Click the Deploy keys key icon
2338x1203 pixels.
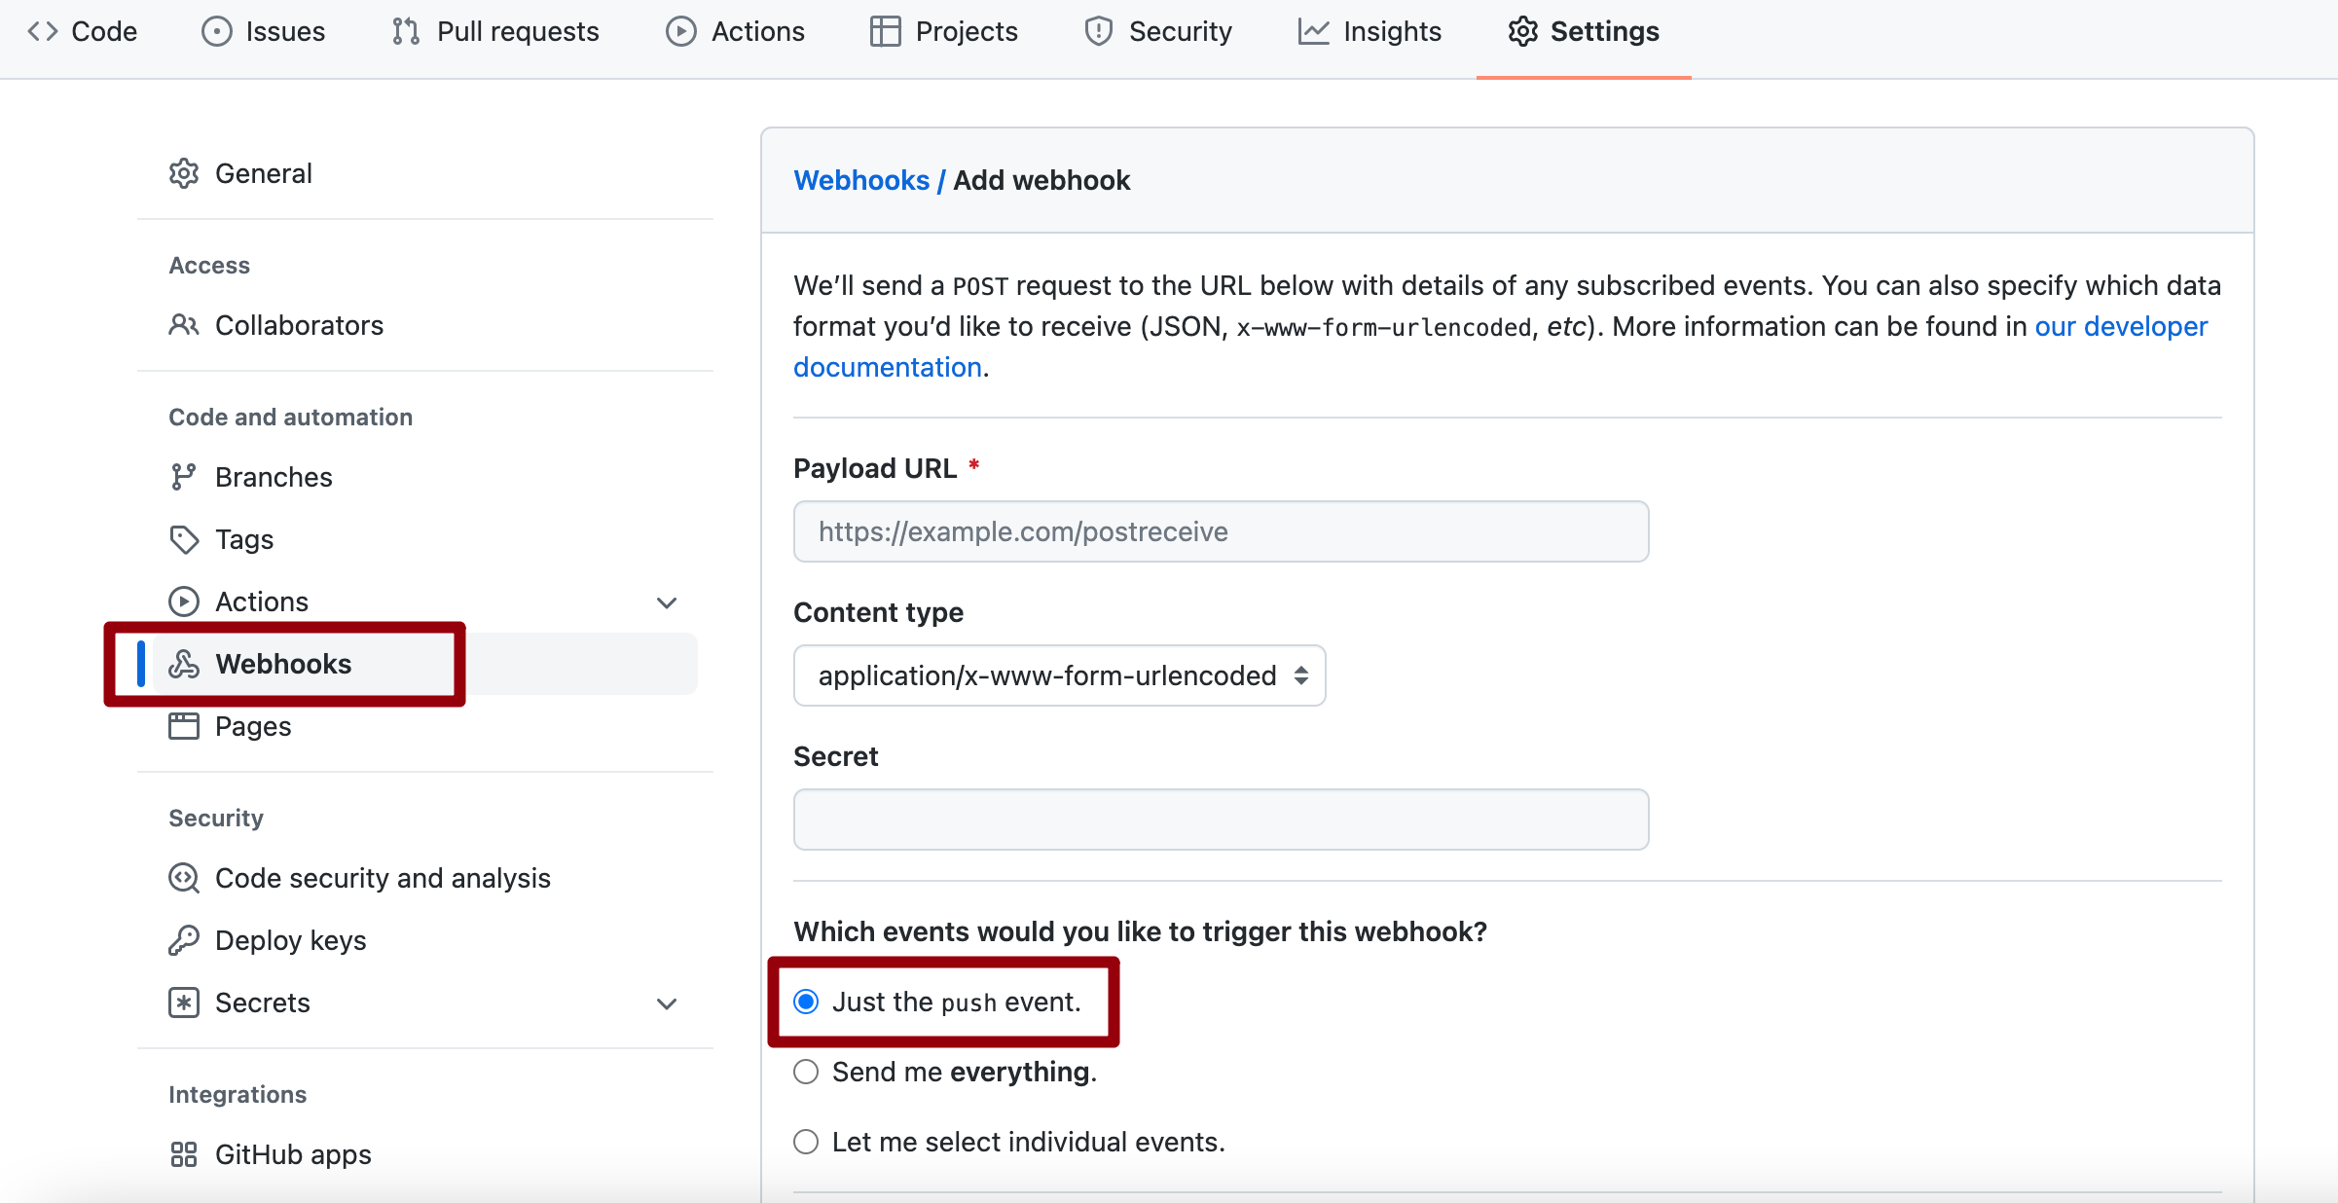(183, 940)
